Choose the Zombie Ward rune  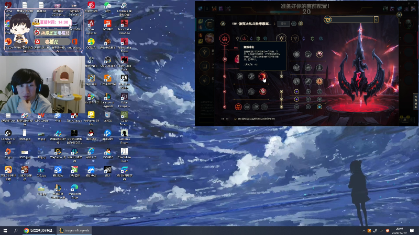(240, 92)
